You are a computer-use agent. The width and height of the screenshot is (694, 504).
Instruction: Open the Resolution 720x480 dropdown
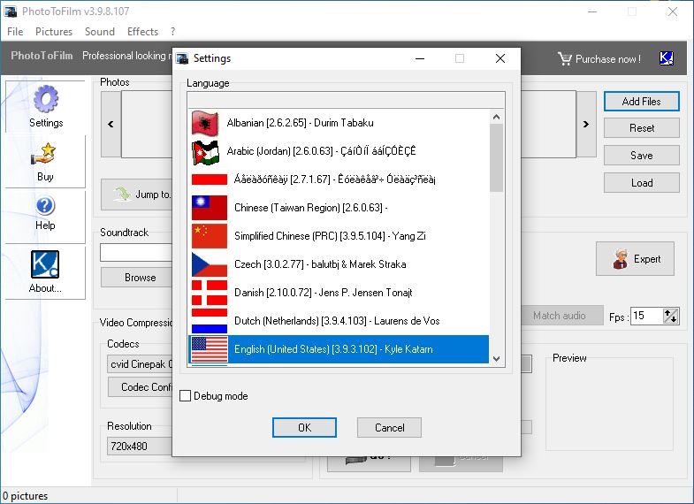[x=140, y=446]
